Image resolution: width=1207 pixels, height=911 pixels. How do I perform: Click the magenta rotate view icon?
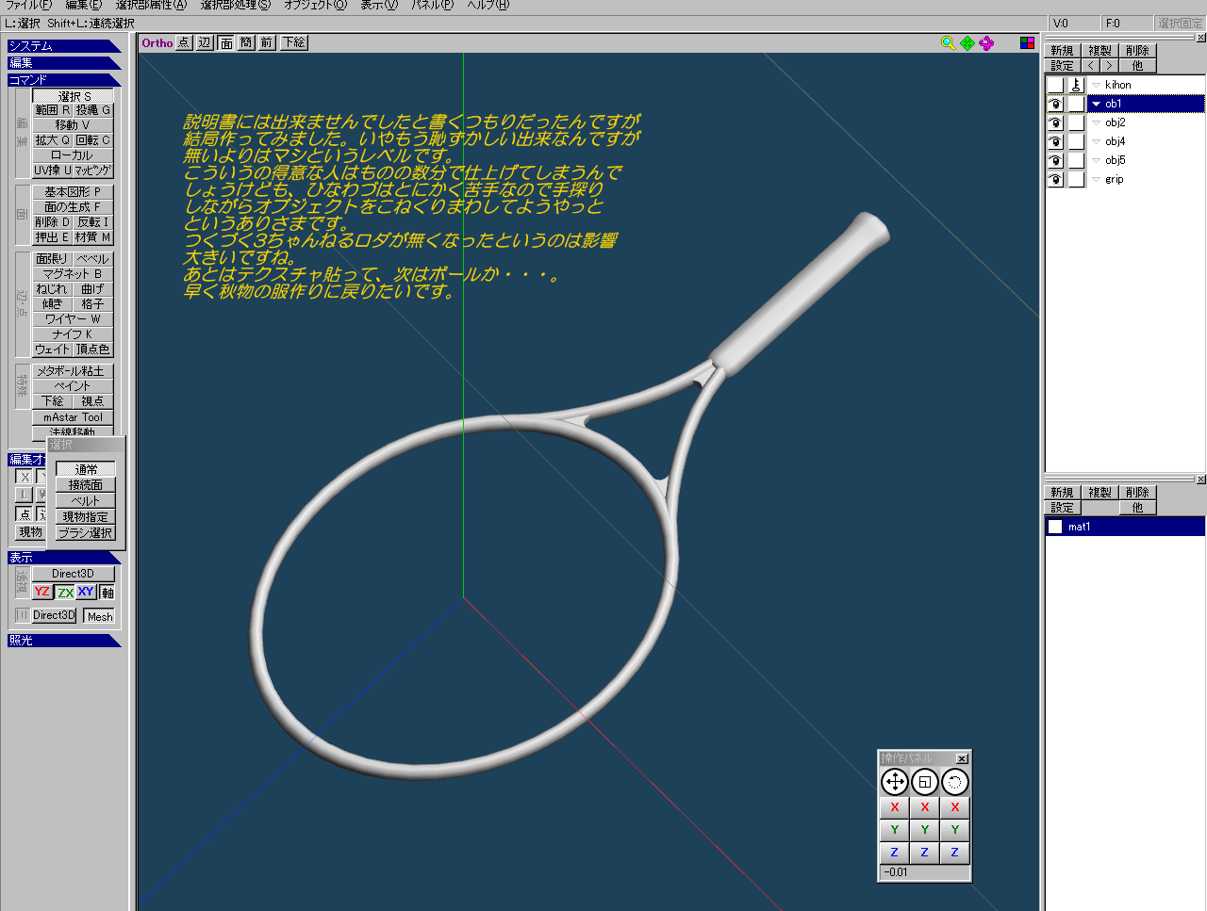tap(986, 42)
